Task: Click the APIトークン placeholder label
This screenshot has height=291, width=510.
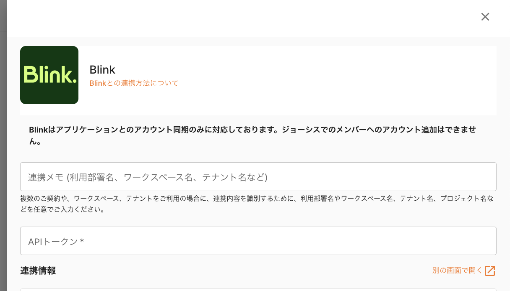Action: (x=53, y=242)
